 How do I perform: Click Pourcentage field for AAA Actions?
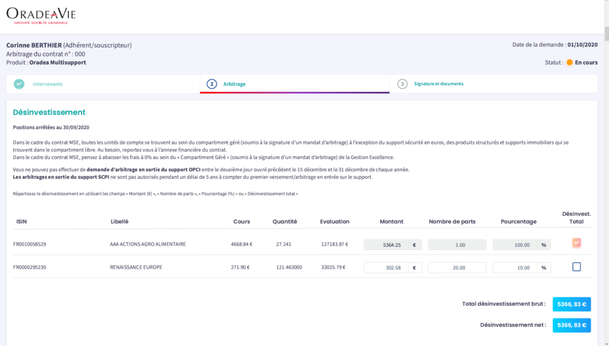tap(514, 244)
